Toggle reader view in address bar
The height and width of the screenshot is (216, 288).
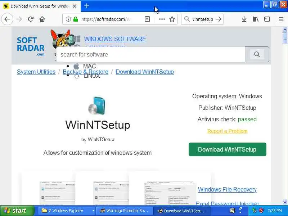(x=147, y=19)
